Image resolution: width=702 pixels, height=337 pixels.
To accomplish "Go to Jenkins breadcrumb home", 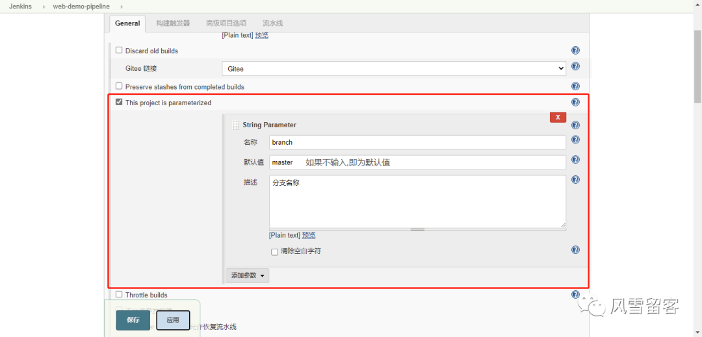I will pos(20,6).
